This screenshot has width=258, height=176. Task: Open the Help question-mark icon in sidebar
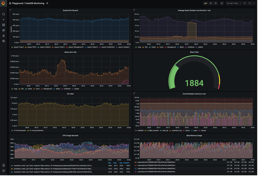[x=4, y=171]
